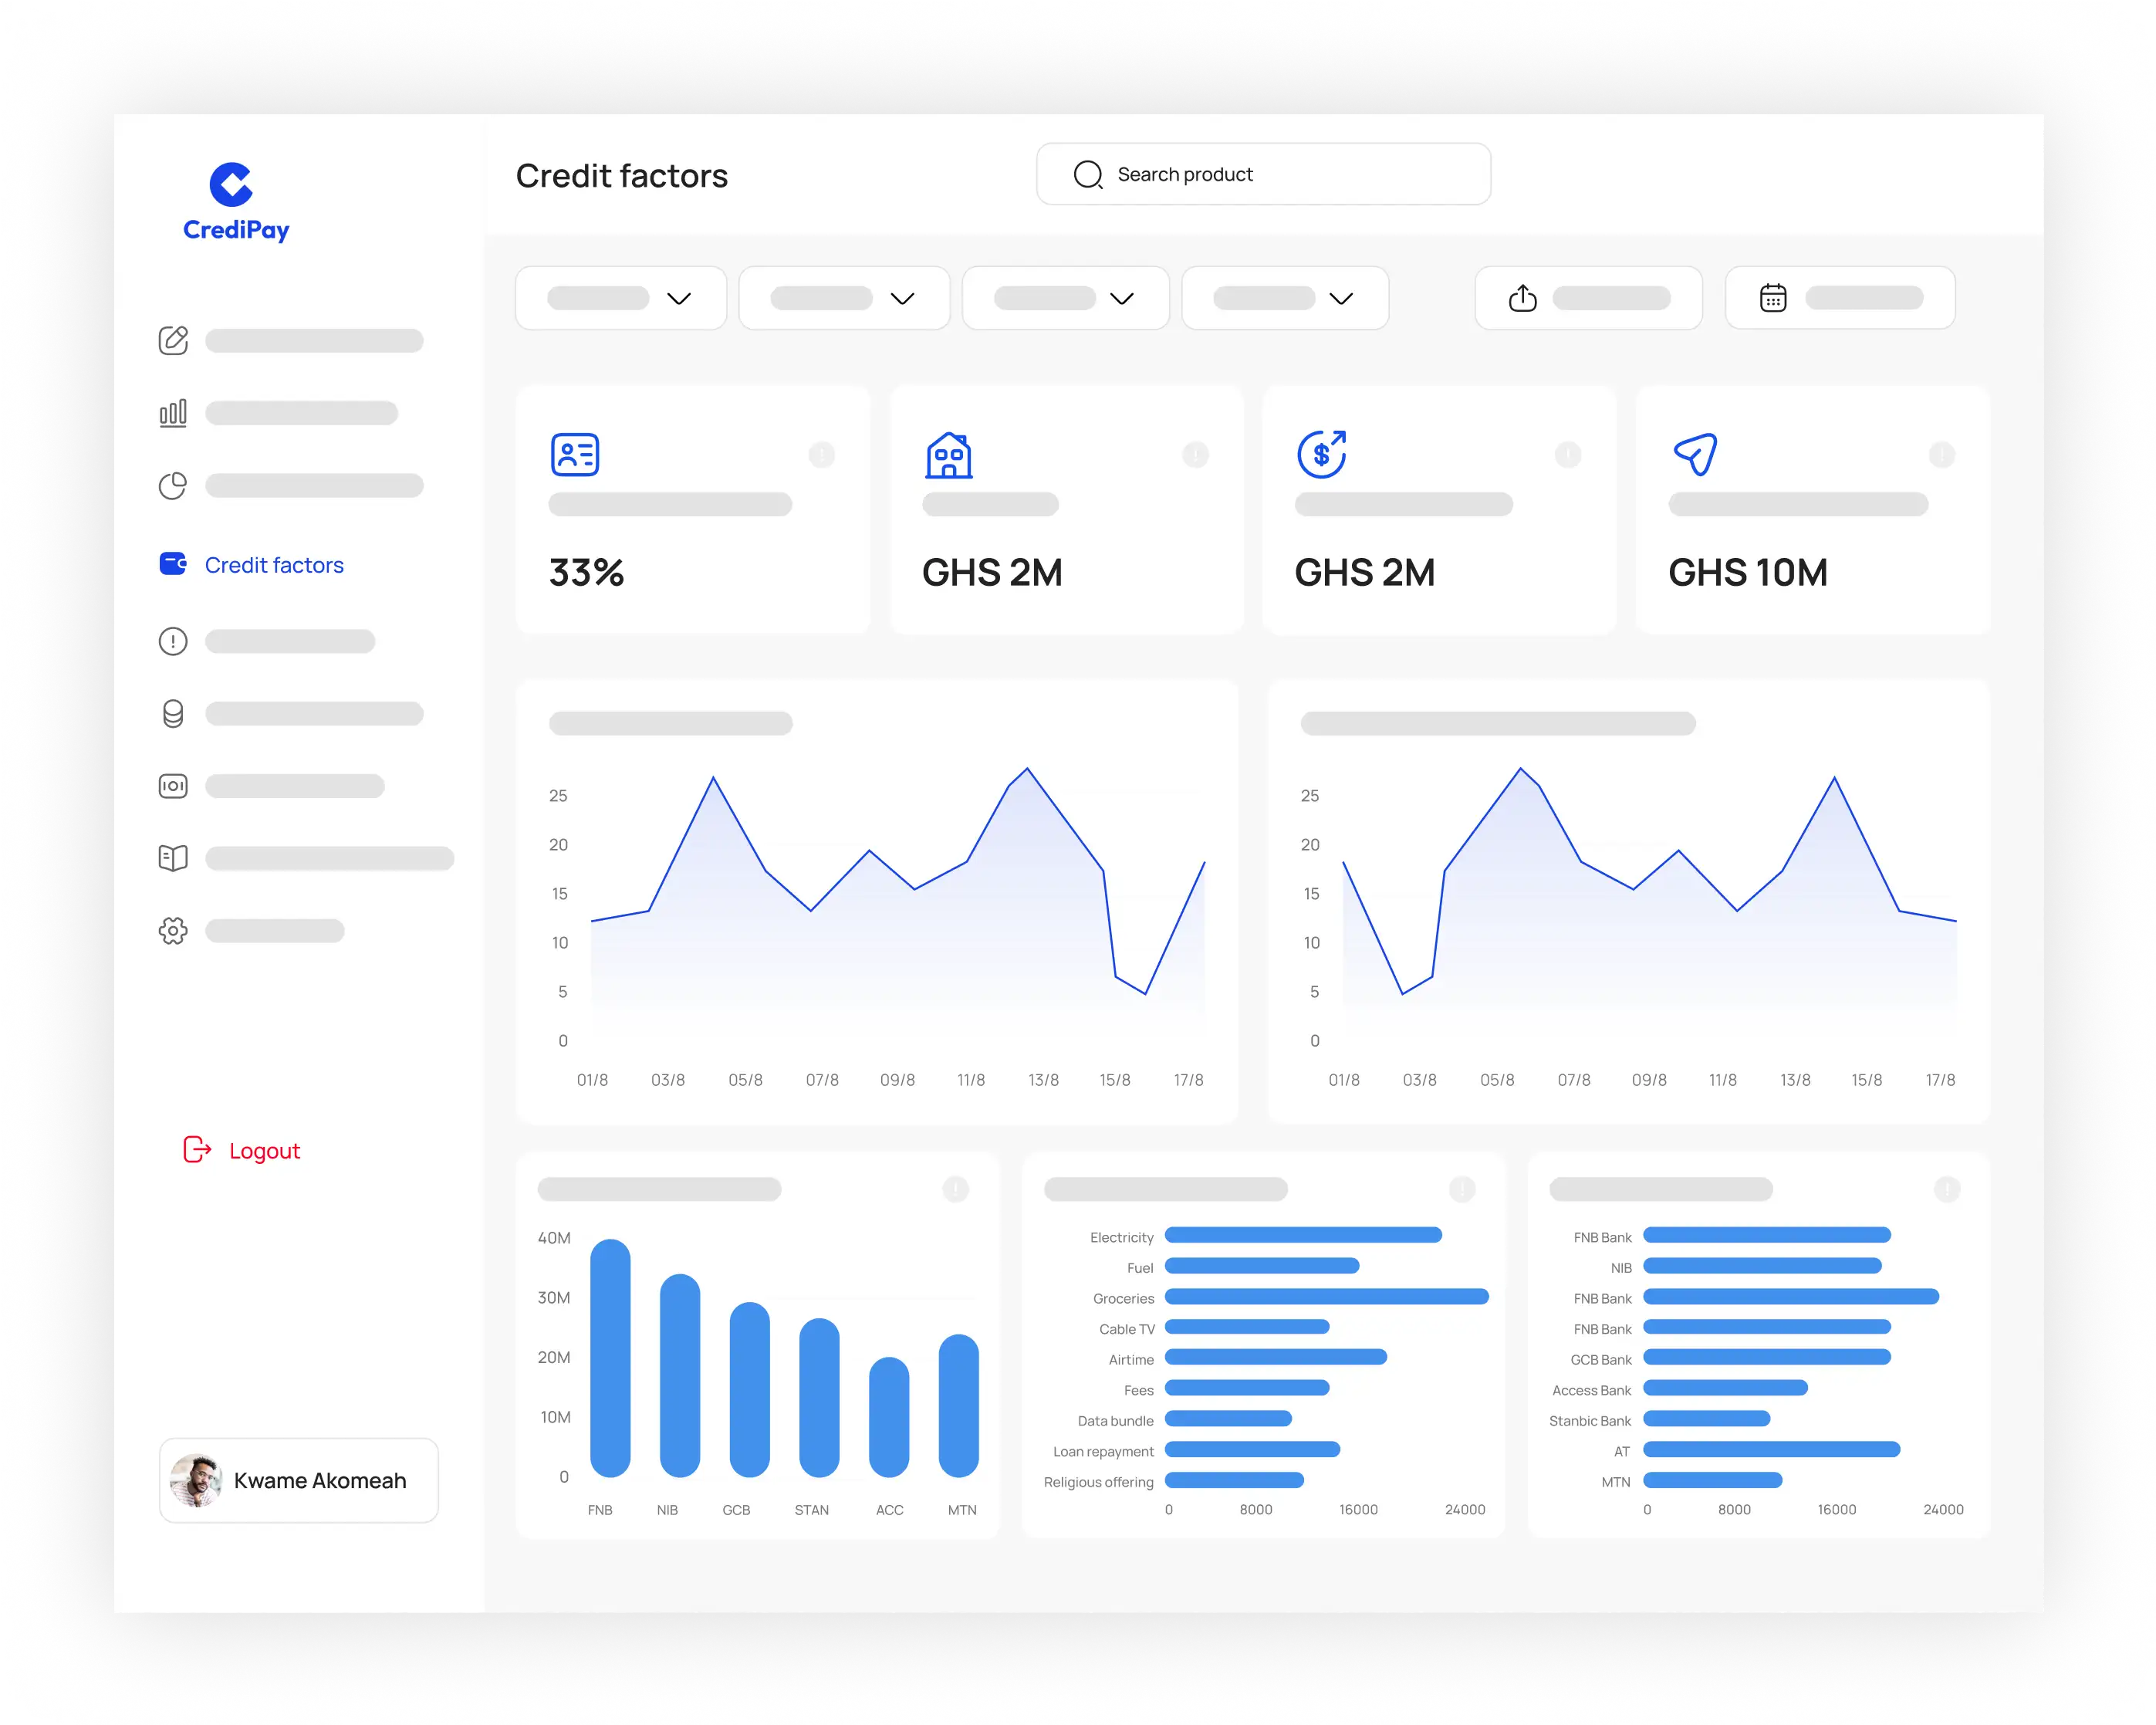Click the export/share icon above the cards
The width and height of the screenshot is (2156, 1725).
[x=1522, y=297]
